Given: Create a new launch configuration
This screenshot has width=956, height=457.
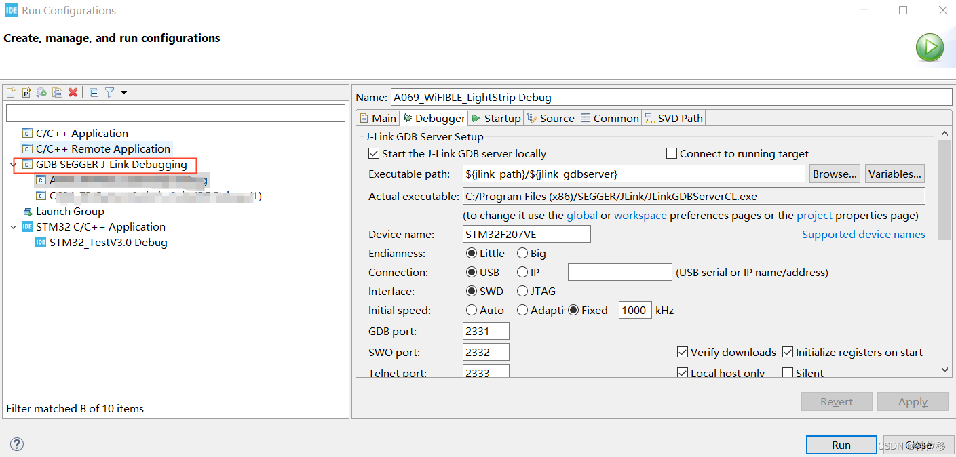Looking at the screenshot, I should (11, 92).
